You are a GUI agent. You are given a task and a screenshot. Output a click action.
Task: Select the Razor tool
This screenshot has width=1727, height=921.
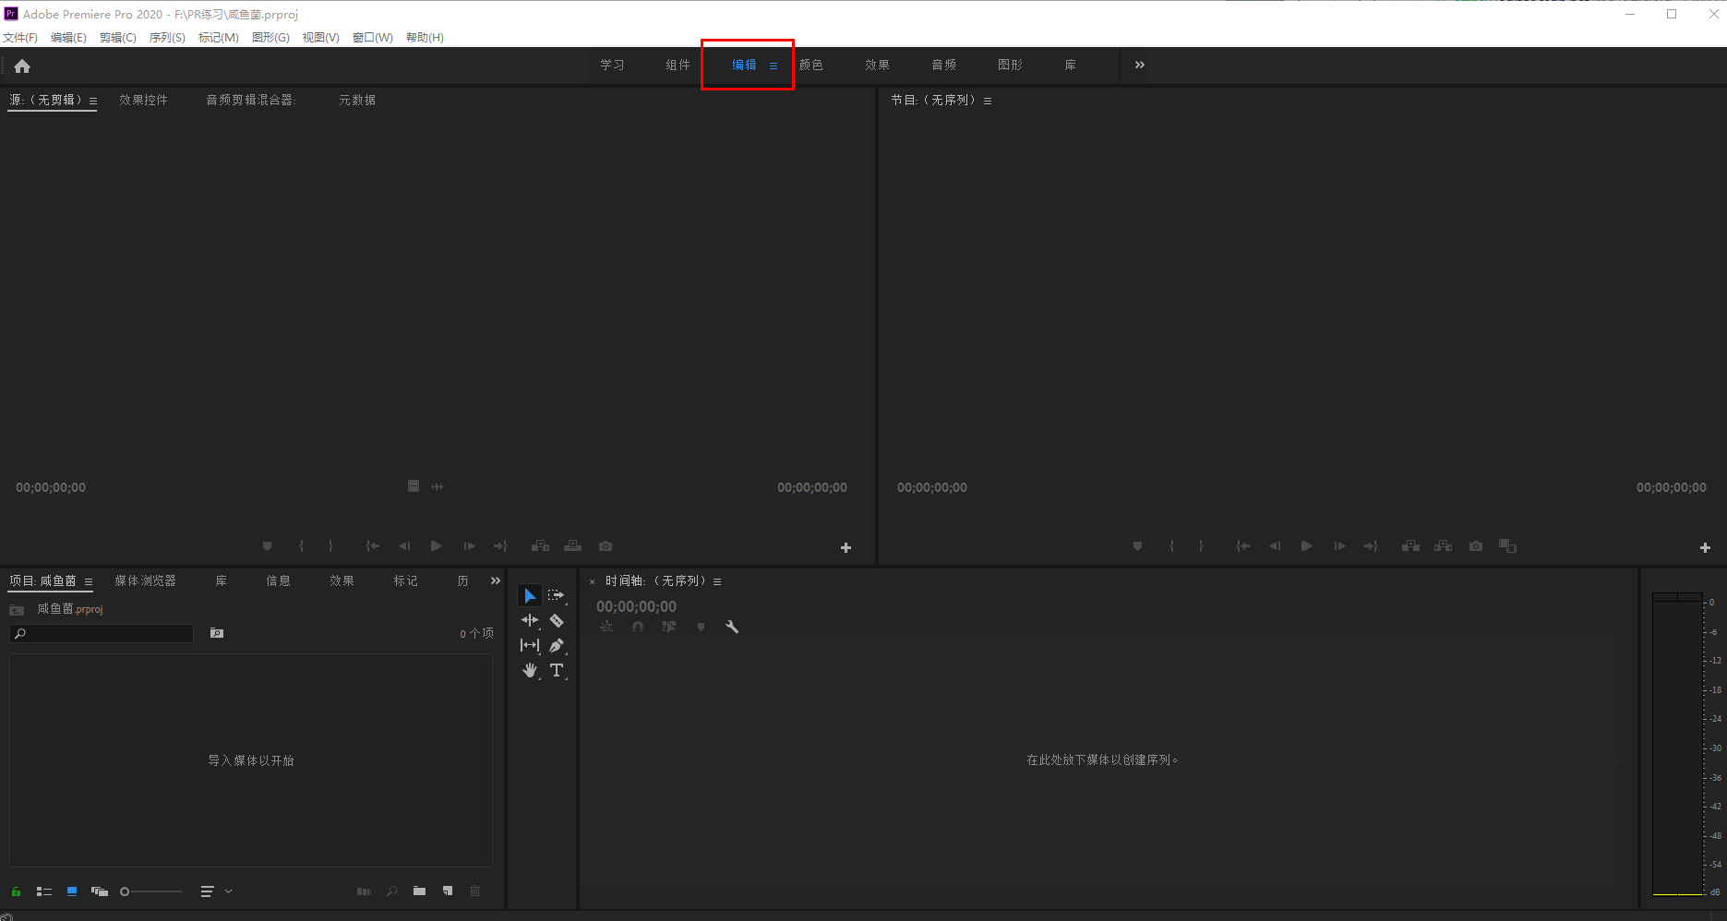pyautogui.click(x=557, y=621)
